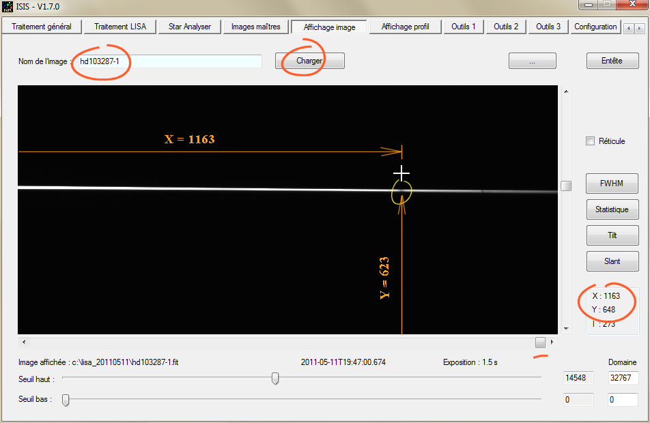Click the vertical scrollbar down arrow

point(566,329)
